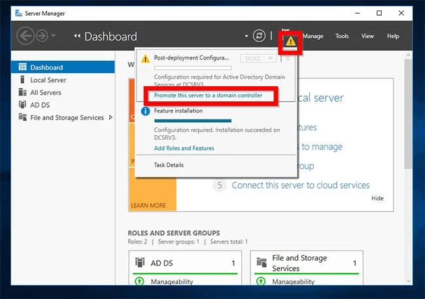Select File and Storage Services in sidebar
The height and width of the screenshot is (299, 425).
[x=67, y=118]
